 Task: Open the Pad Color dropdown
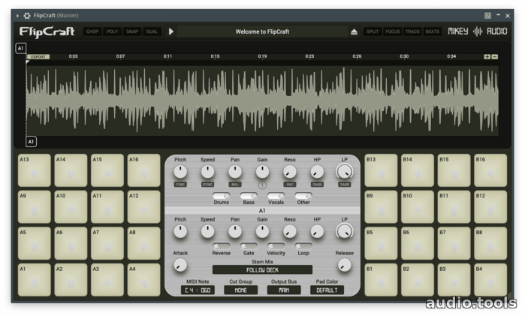(327, 290)
